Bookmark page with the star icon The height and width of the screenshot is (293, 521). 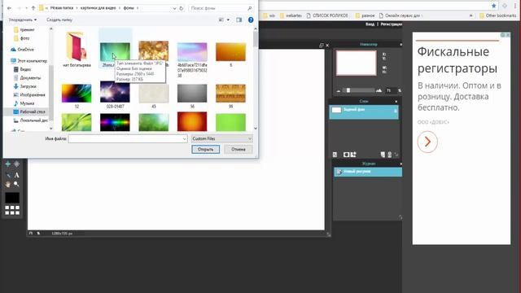tap(494, 6)
